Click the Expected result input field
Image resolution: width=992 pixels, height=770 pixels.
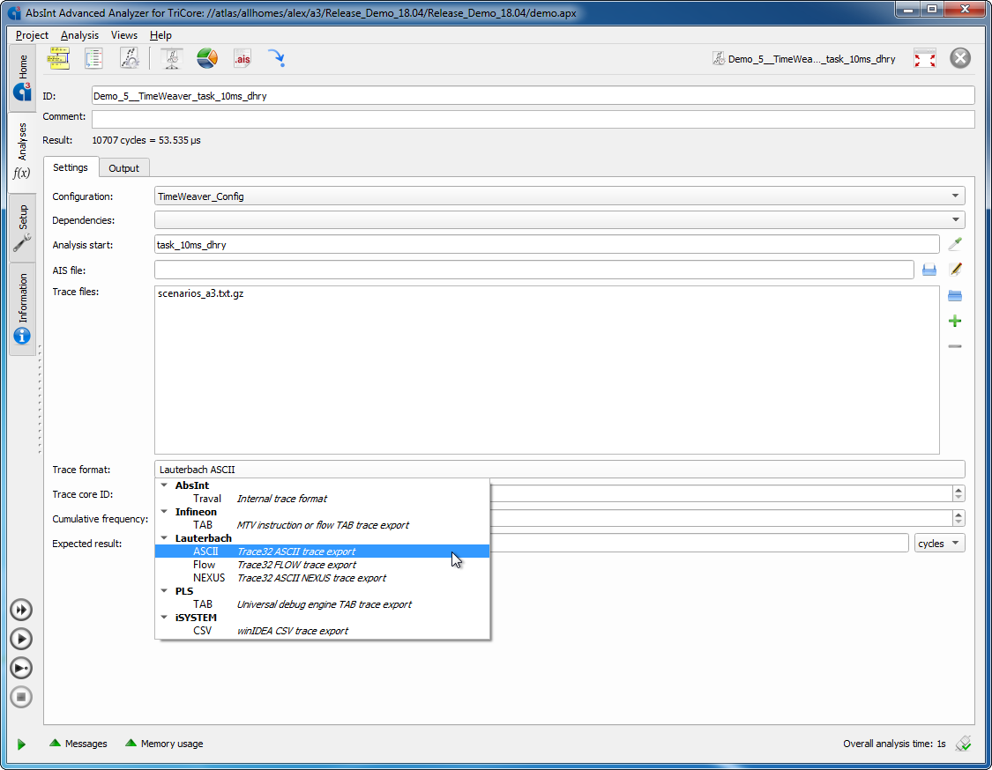click(700, 543)
